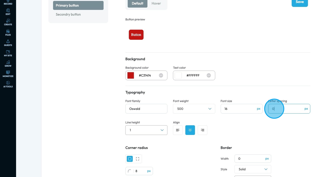Click the Border Width input field
The width and height of the screenshot is (316, 177).
pos(253,159)
